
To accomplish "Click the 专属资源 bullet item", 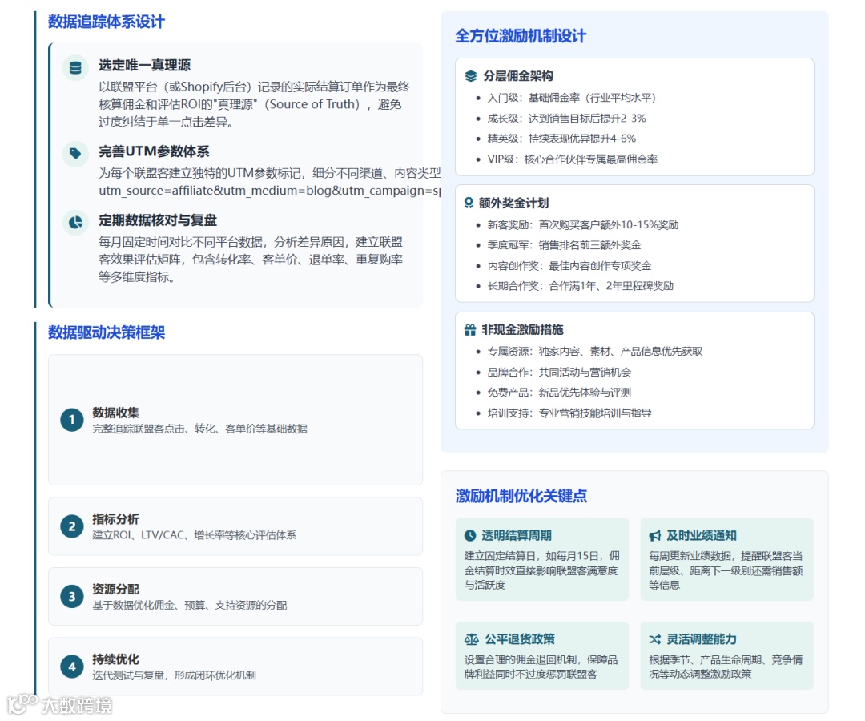I will point(594,352).
